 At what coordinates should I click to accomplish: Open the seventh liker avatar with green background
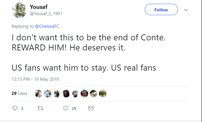point(94,94)
